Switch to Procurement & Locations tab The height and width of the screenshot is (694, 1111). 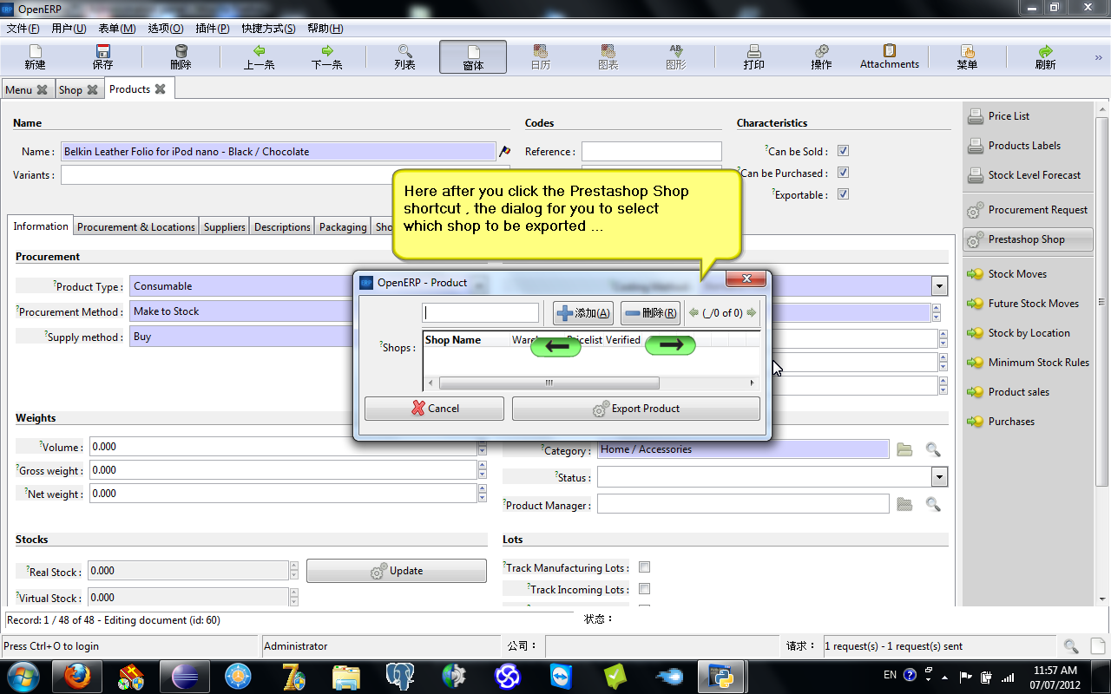(136, 227)
